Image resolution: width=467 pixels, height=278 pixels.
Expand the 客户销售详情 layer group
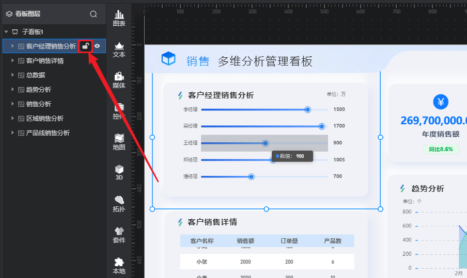click(12, 60)
